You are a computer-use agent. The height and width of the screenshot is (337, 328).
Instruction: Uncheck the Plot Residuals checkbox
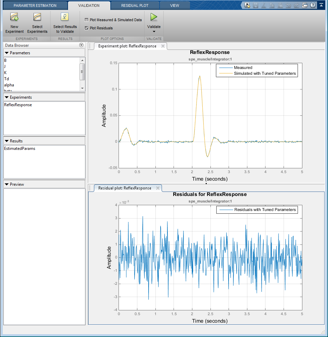[x=86, y=28]
